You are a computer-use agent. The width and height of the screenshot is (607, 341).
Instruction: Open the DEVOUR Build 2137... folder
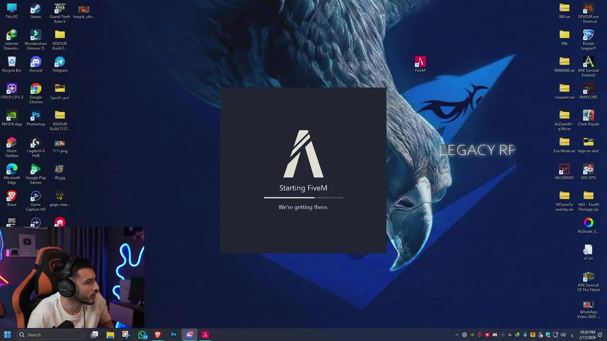tap(60, 121)
